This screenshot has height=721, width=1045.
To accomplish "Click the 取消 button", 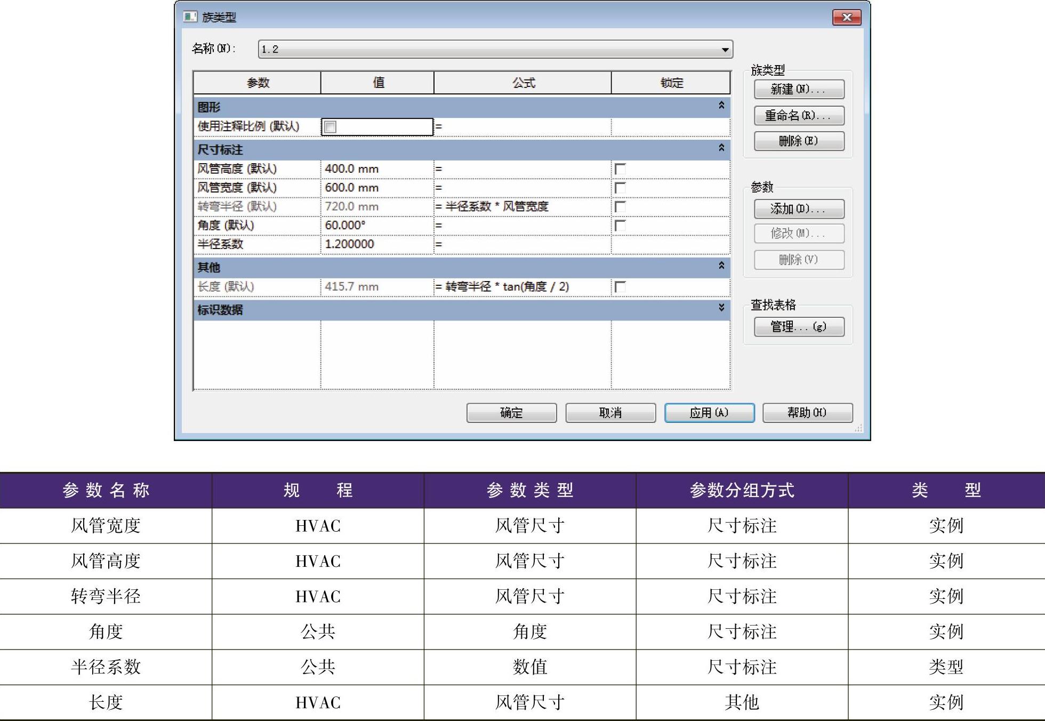I will pos(610,413).
